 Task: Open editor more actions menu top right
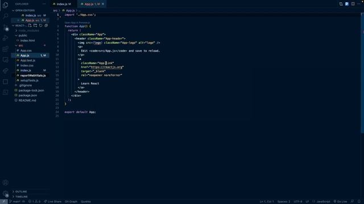[x=359, y=4]
